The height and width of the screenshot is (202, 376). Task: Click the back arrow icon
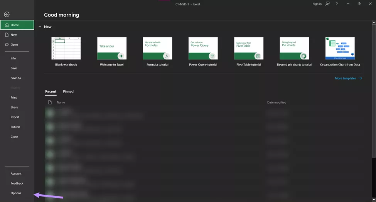pyautogui.click(x=7, y=14)
